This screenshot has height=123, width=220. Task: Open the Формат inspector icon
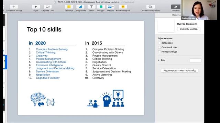click(176, 7)
